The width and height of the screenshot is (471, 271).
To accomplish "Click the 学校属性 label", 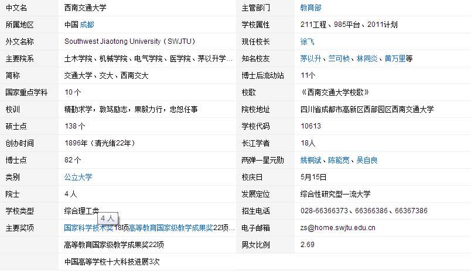I will [x=255, y=25].
